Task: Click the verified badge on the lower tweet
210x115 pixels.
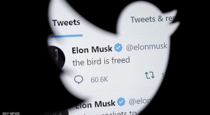Action: tap(121, 102)
